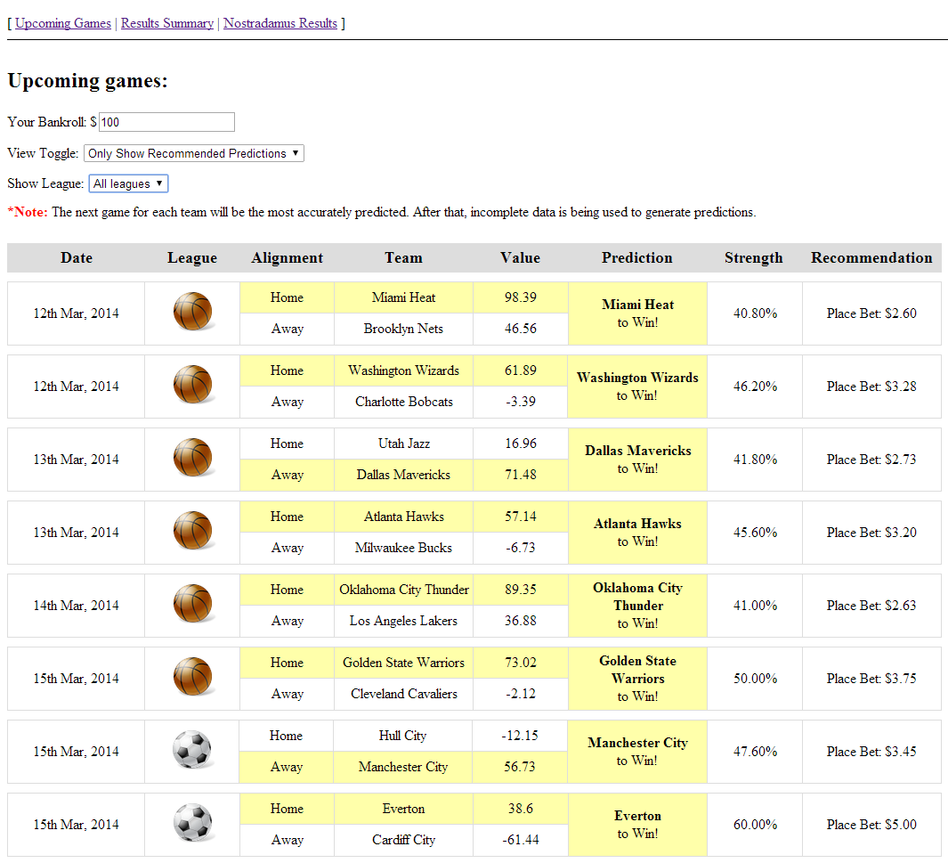948x863 pixels.
Task: Click the value 46.56
Action: tap(521, 329)
